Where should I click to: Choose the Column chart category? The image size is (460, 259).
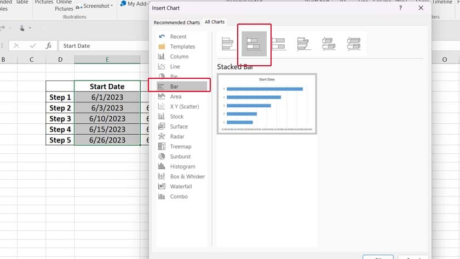pos(182,56)
